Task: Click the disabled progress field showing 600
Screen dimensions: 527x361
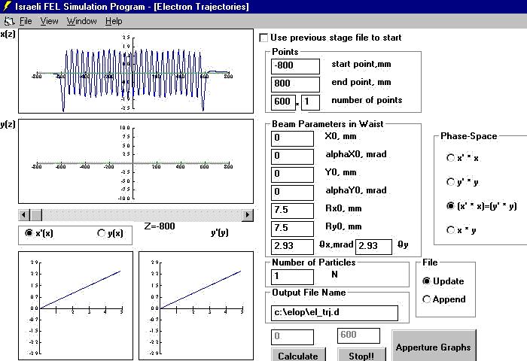Action: pos(358,335)
